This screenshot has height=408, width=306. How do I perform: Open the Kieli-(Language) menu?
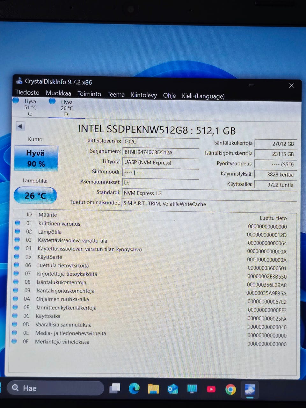(203, 96)
